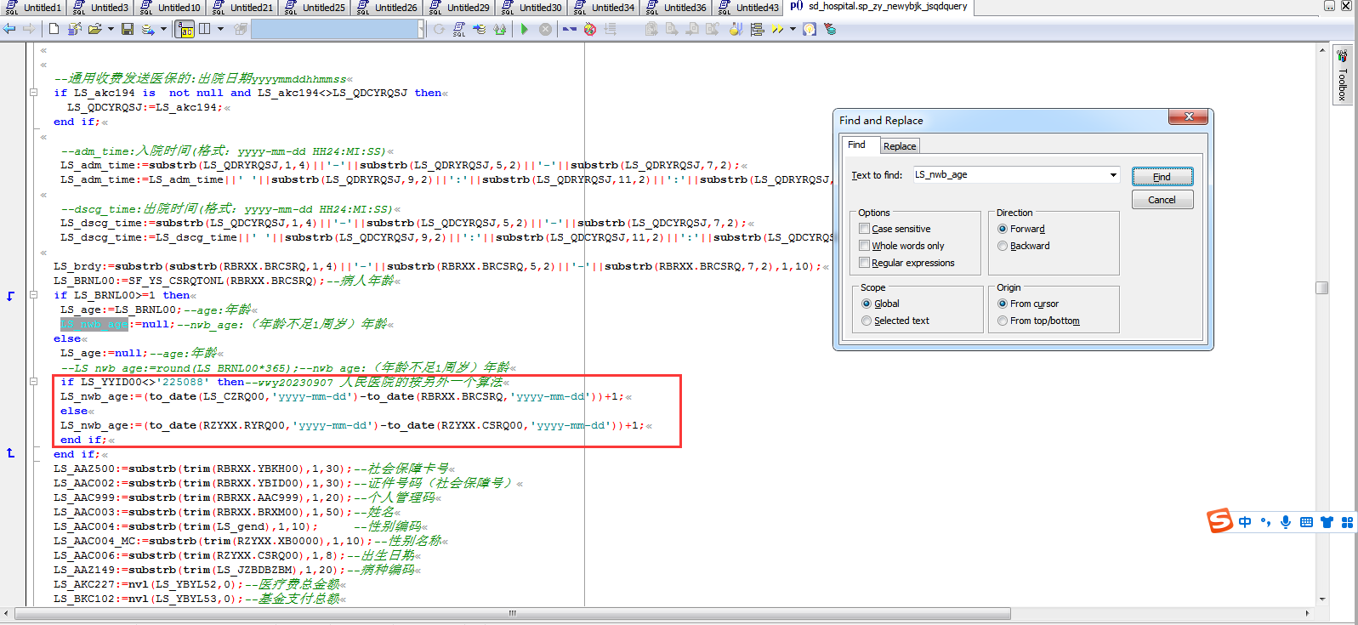Select Backward search direction
Viewport: 1358px width, 625px height.
tap(1003, 246)
